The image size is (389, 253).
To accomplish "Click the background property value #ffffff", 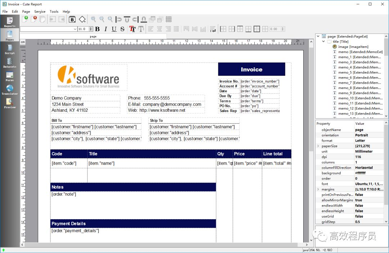I will coord(360,173).
